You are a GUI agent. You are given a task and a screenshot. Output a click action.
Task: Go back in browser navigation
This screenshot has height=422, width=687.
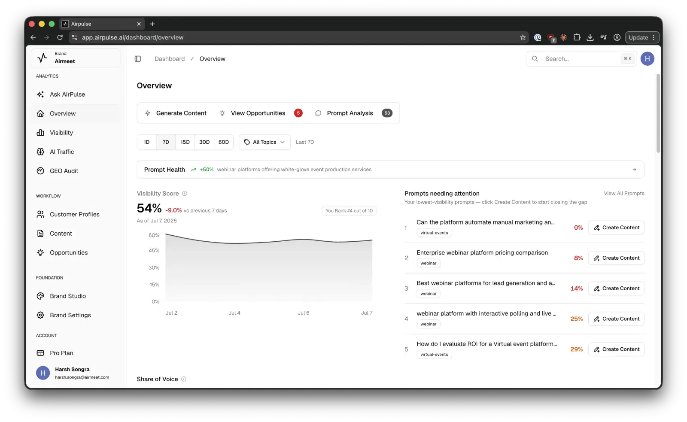click(x=33, y=37)
